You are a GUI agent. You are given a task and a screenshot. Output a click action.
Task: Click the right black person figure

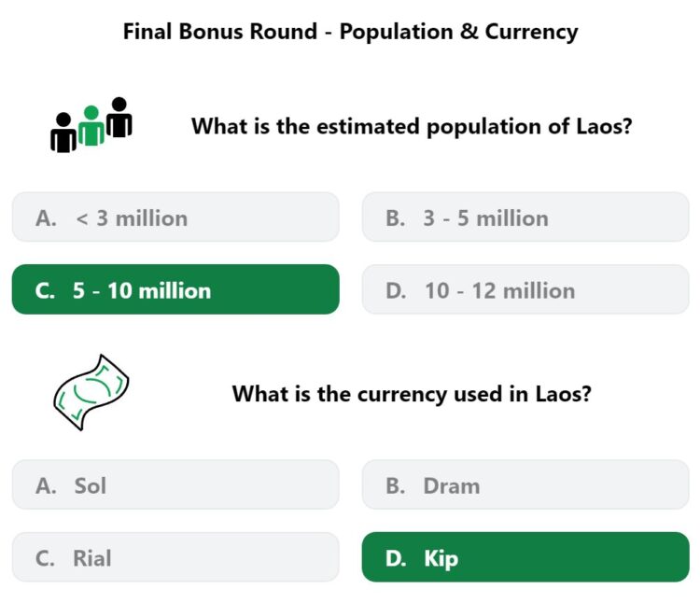tap(119, 118)
